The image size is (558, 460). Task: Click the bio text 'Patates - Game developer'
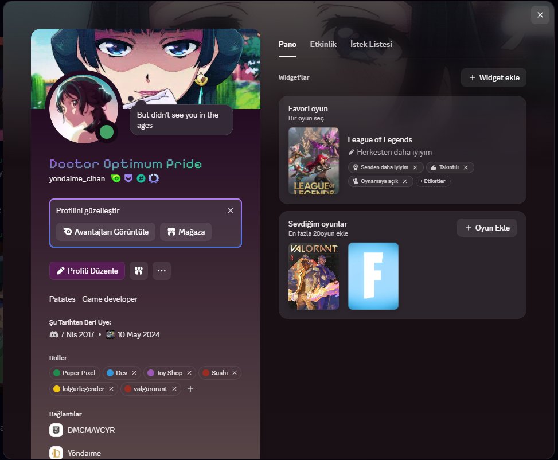(x=93, y=299)
